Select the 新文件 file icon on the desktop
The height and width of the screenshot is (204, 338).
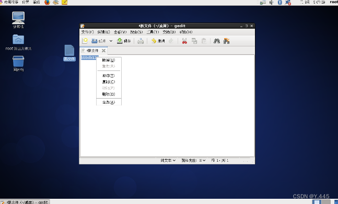coord(69,53)
